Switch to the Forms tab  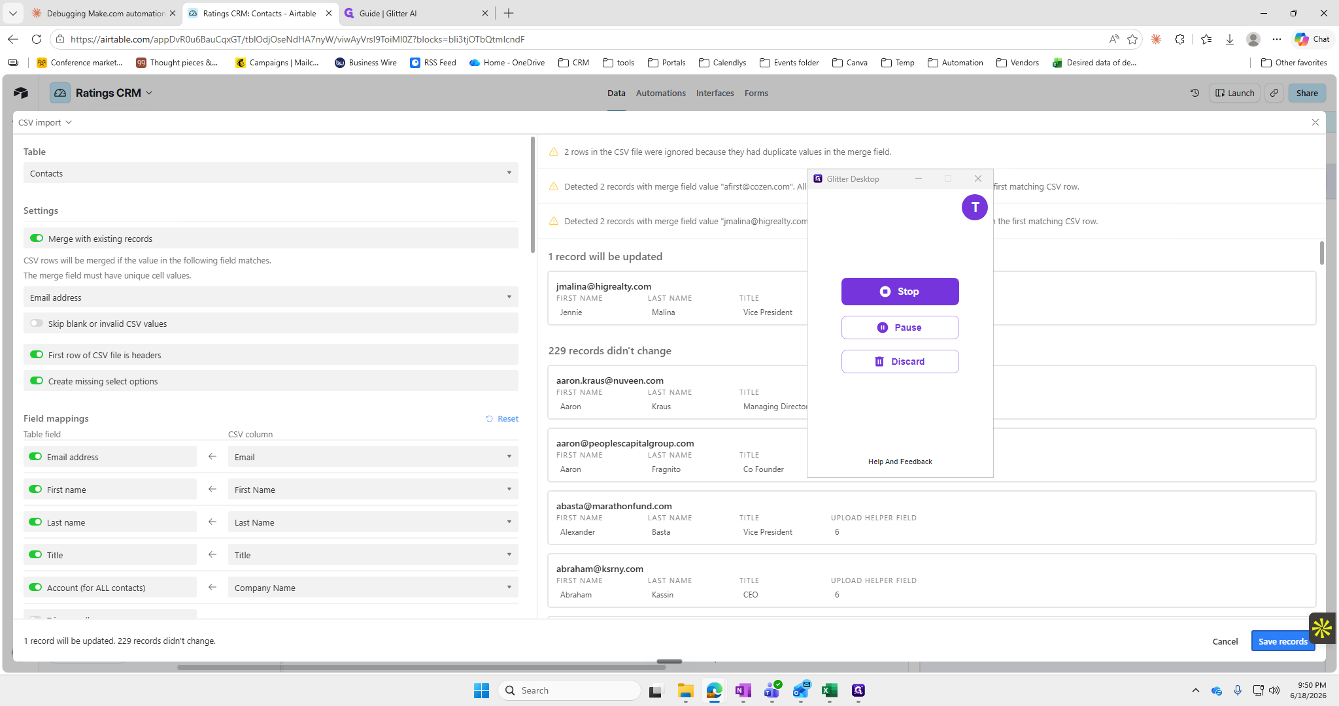click(x=756, y=93)
